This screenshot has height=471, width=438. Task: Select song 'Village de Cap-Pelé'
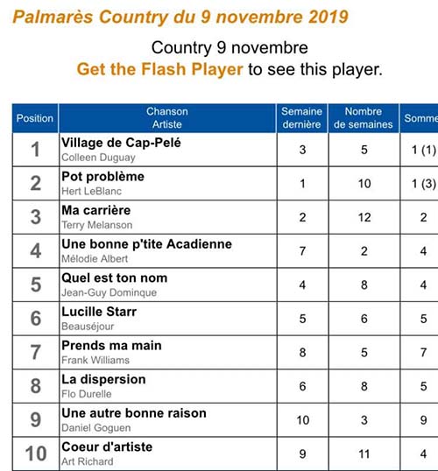point(121,143)
